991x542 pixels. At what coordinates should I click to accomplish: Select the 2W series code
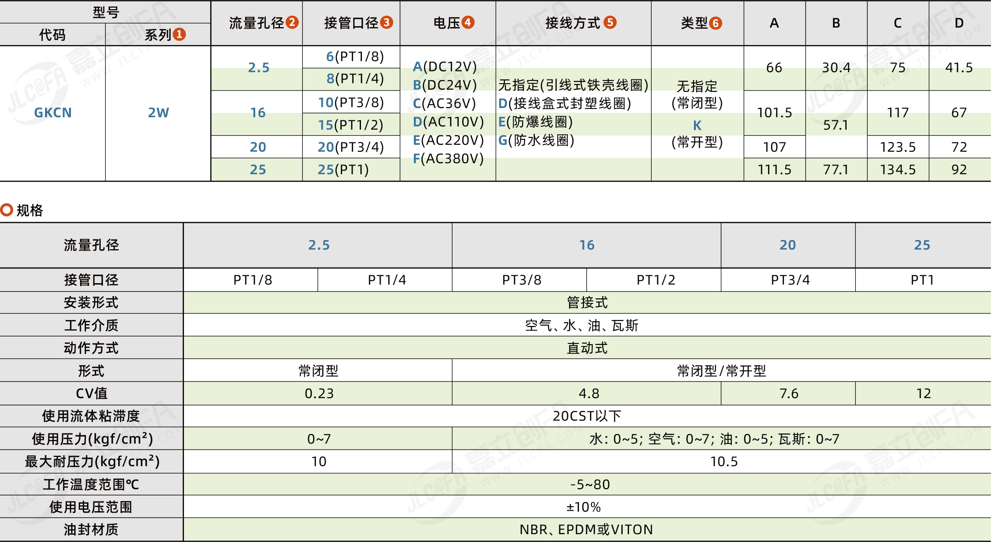pyautogui.click(x=158, y=113)
